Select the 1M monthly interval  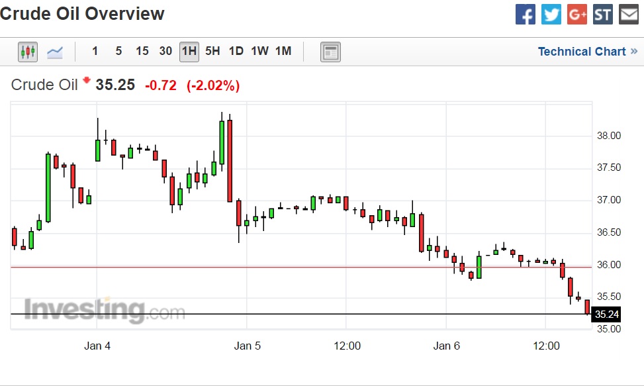283,51
